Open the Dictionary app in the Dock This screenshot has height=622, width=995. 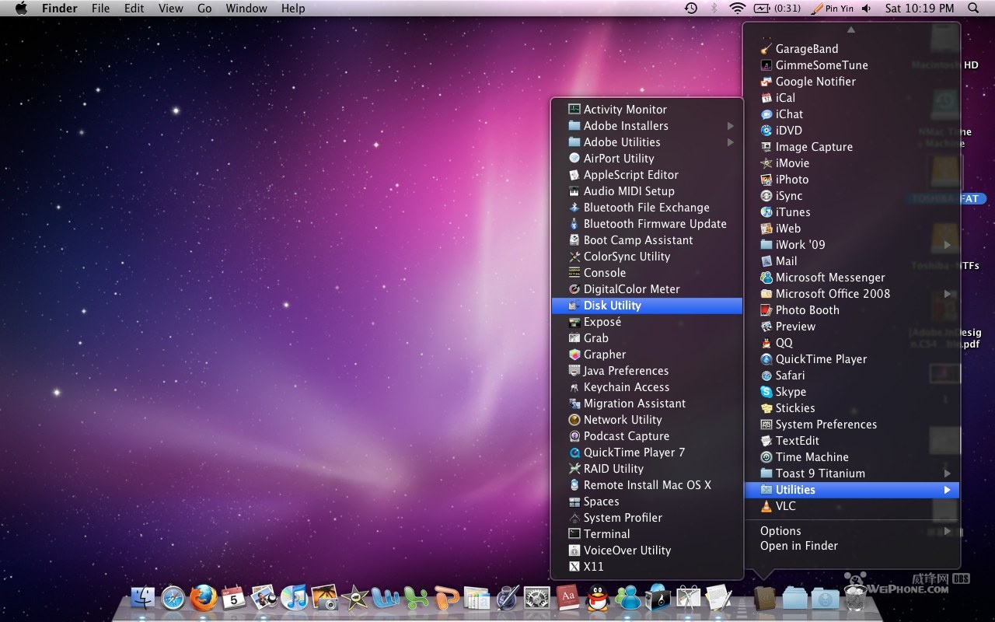coord(567,597)
